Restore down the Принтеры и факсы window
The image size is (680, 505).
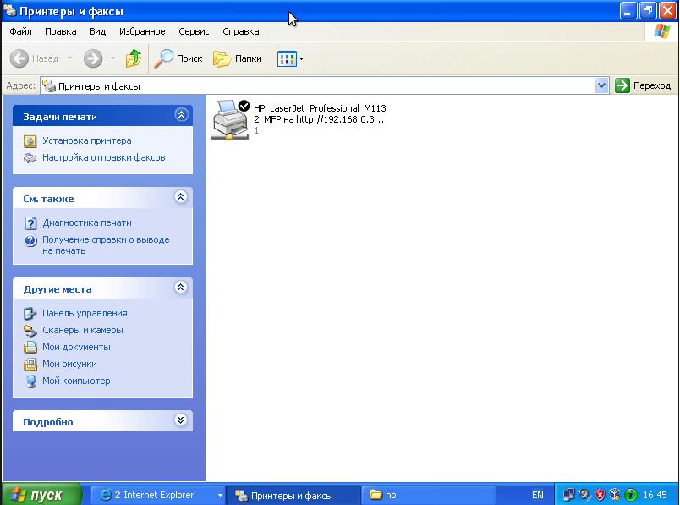(648, 11)
